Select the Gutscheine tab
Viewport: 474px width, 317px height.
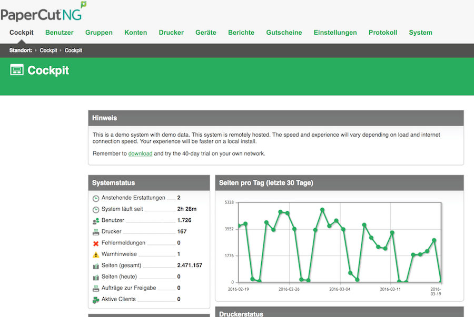click(284, 33)
